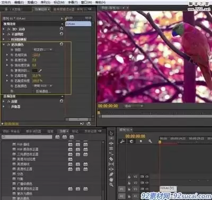Open the 序列(S) menu

click(x=45, y=2)
